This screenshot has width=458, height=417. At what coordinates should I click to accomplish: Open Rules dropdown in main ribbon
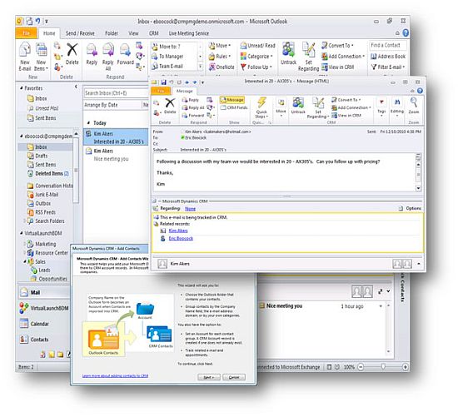click(220, 57)
